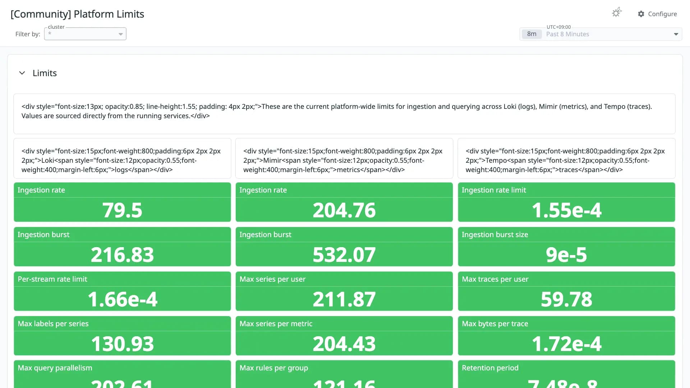The width and height of the screenshot is (690, 388).
Task: Click the Configure gear icon
Action: (641, 14)
